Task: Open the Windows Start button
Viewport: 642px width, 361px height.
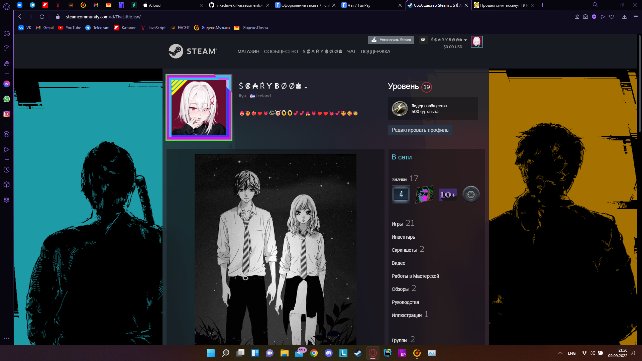Action: tap(211, 353)
